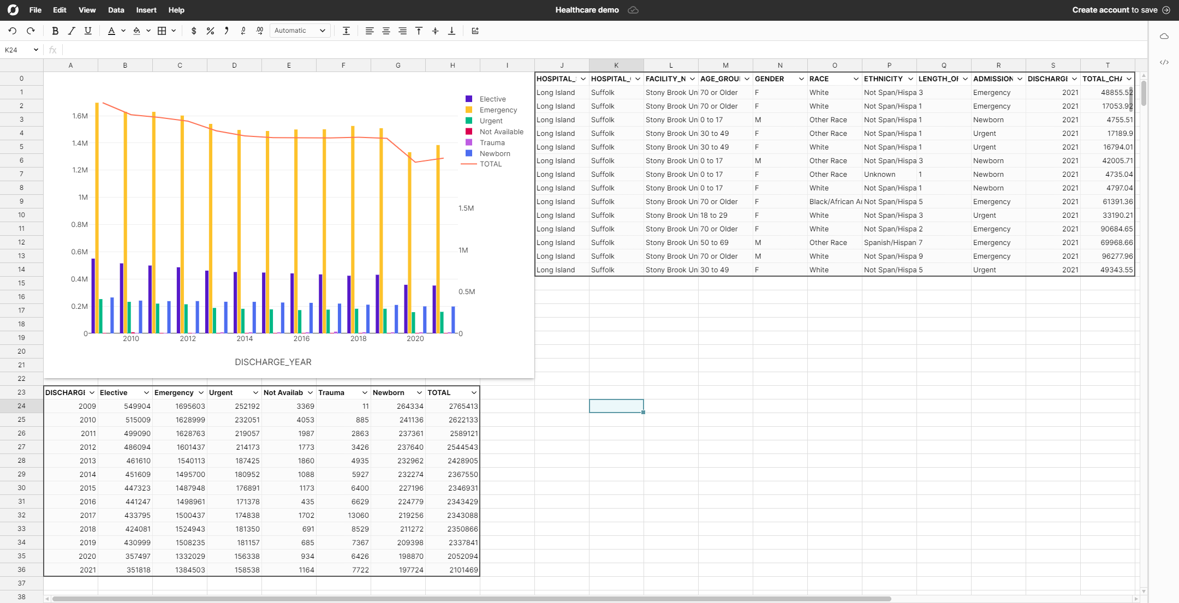
Task: Click the text alignment center icon
Action: tap(385, 31)
